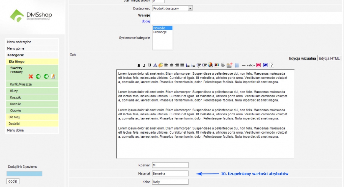Click the new third-level link name field

[24, 174]
